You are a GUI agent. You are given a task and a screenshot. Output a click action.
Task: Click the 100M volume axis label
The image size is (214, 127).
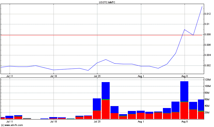click(x=208, y=86)
